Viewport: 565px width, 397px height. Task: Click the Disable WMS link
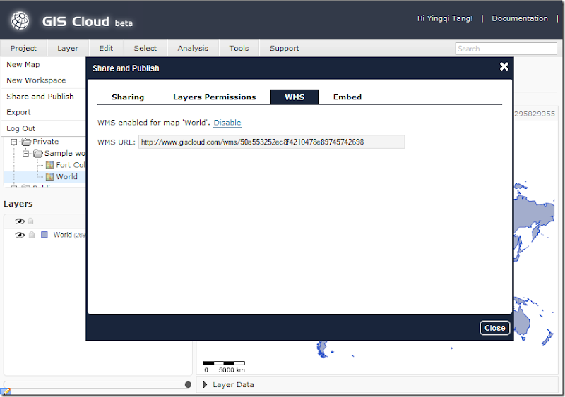[227, 123]
